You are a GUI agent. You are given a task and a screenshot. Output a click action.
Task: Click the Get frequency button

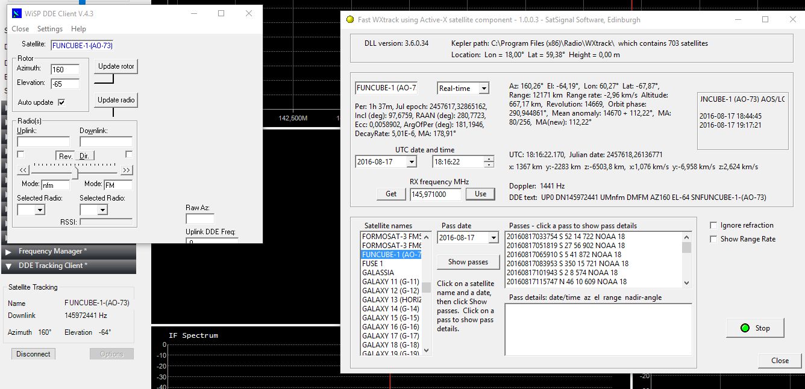pyautogui.click(x=391, y=194)
